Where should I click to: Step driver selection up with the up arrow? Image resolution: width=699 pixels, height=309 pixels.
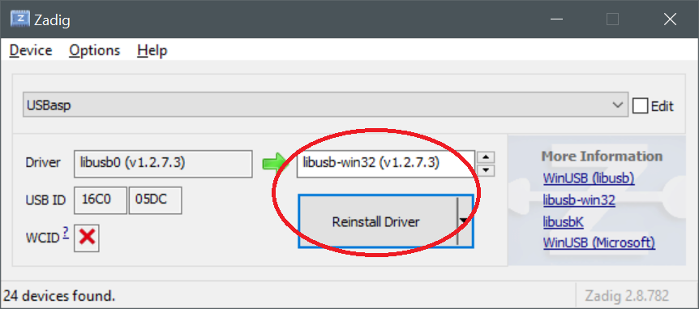pyautogui.click(x=486, y=157)
